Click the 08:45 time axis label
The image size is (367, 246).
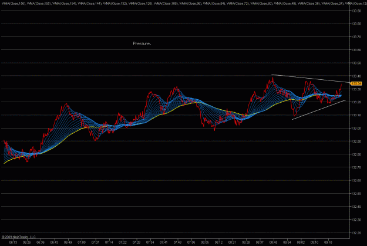274,242
